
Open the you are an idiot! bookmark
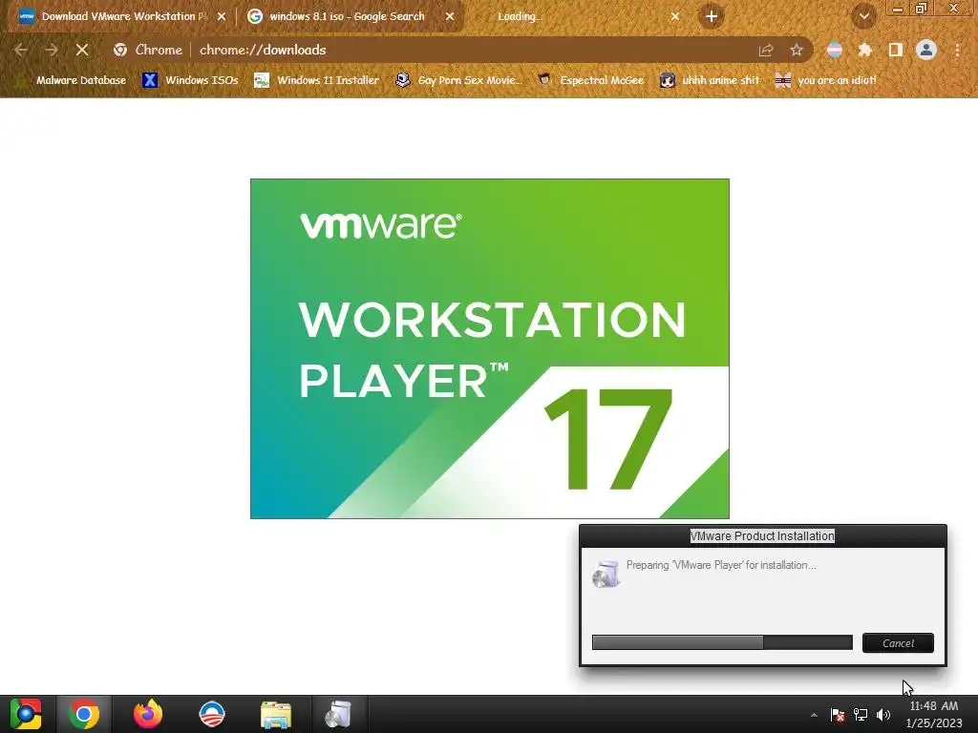pyautogui.click(x=826, y=80)
